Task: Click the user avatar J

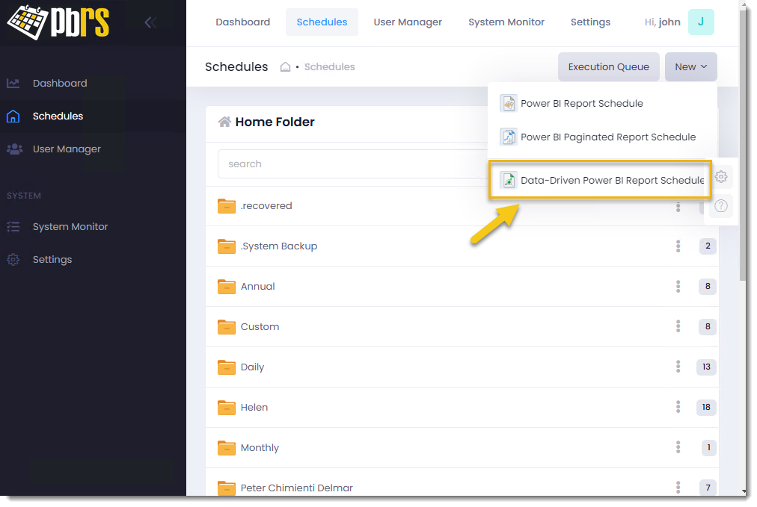Action: click(701, 22)
